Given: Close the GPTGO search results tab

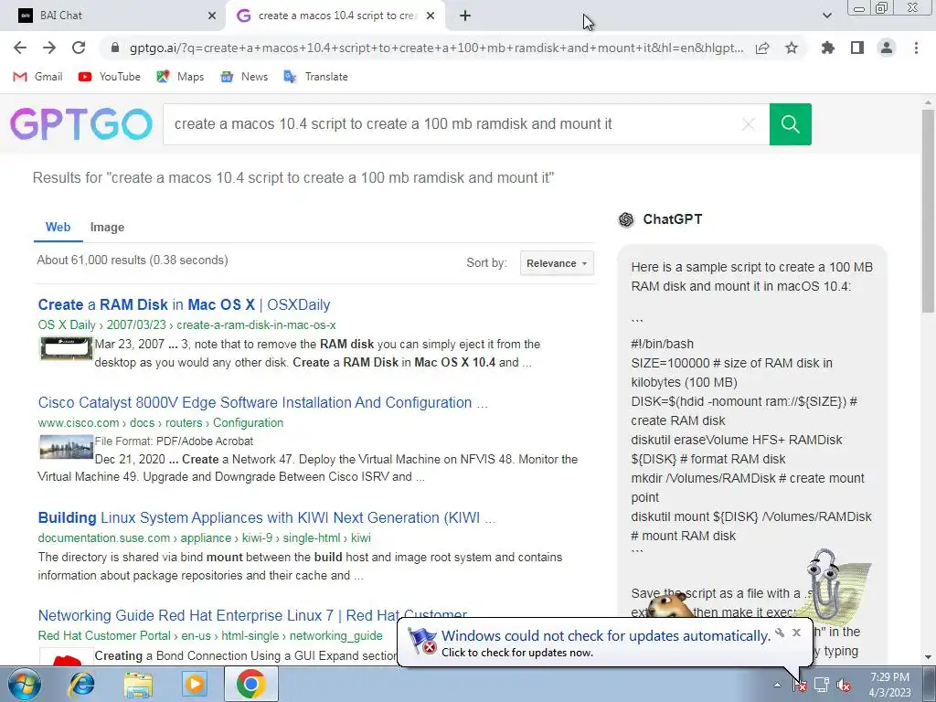Looking at the screenshot, I should pos(431,16).
